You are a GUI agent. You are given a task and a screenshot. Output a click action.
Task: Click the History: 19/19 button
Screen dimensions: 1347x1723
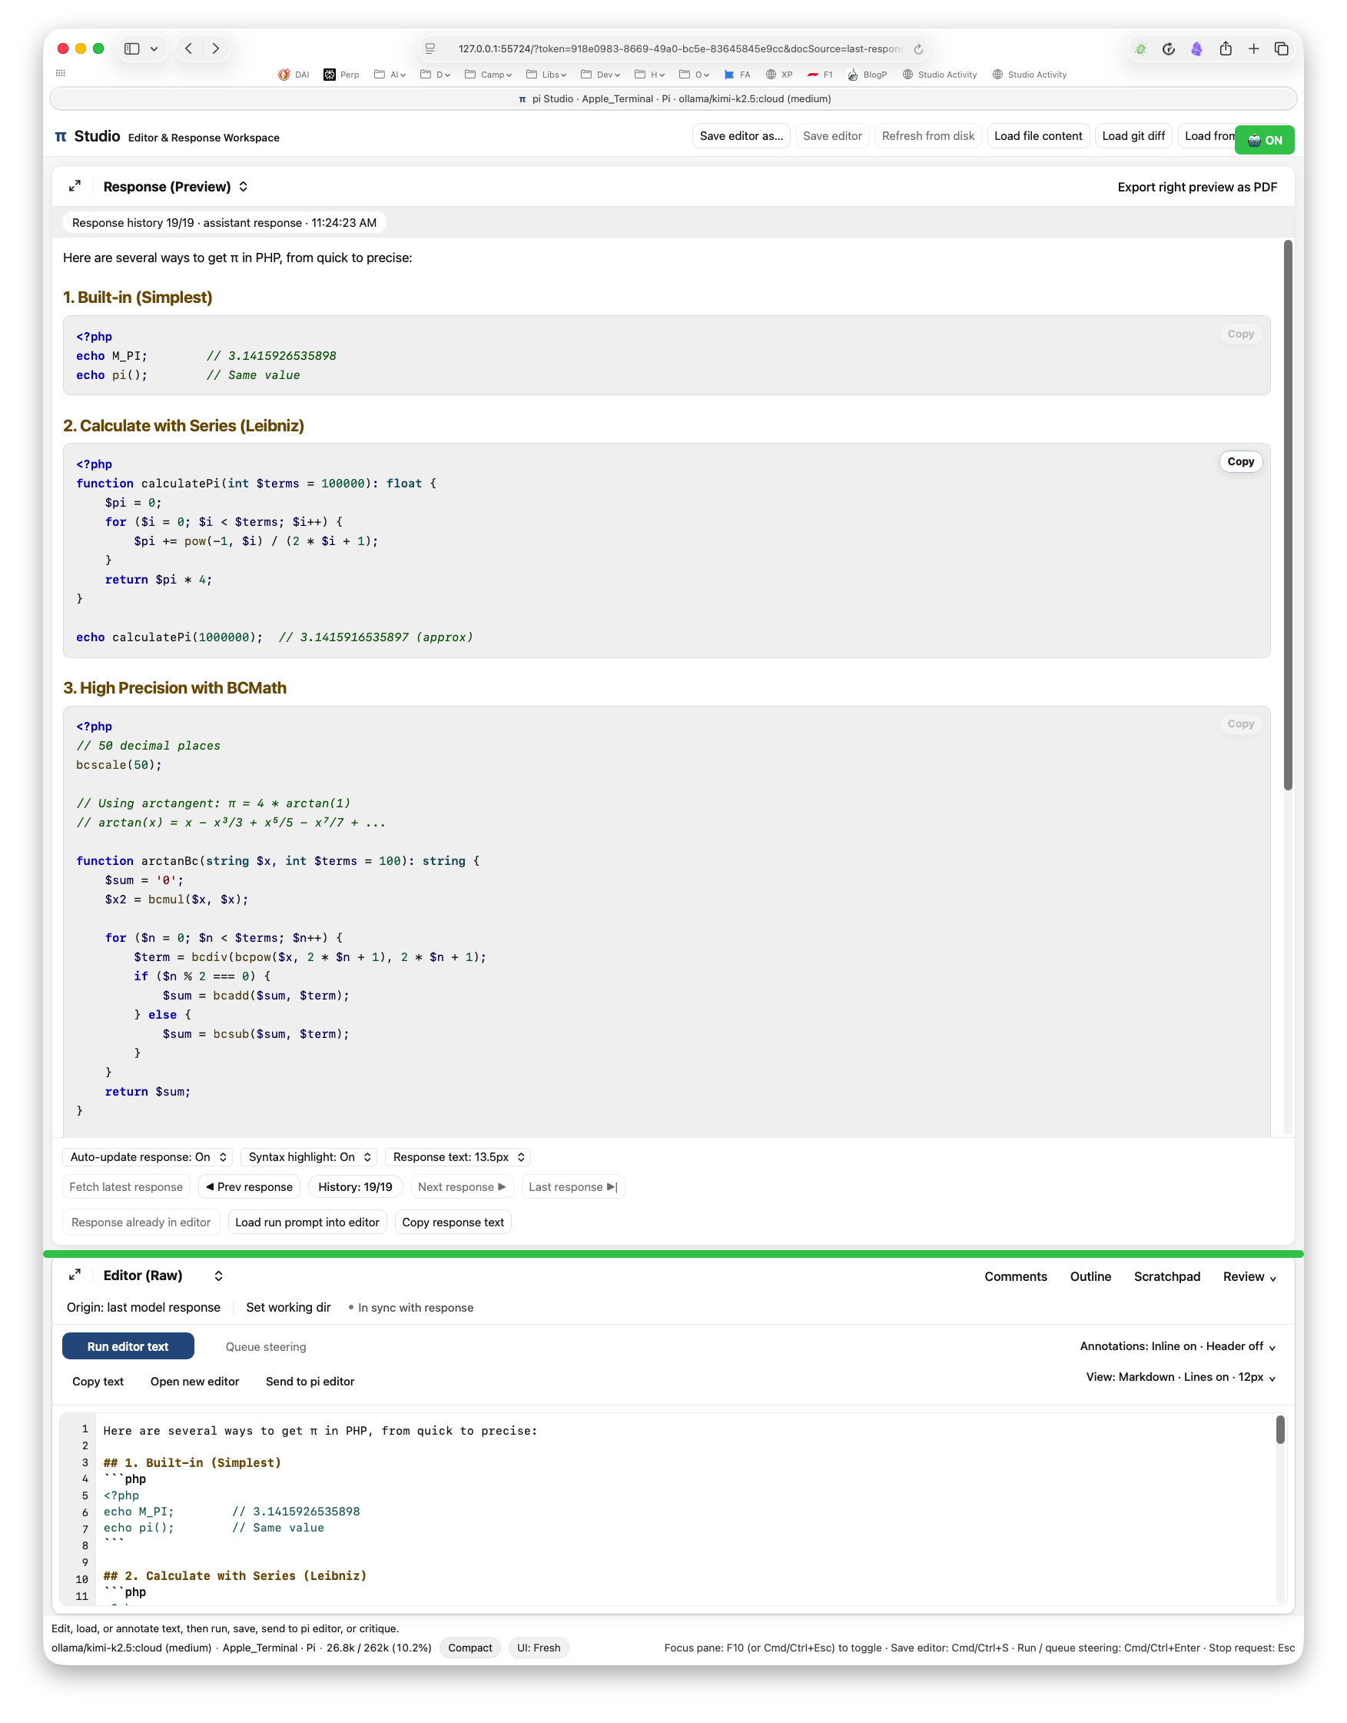tap(355, 1186)
